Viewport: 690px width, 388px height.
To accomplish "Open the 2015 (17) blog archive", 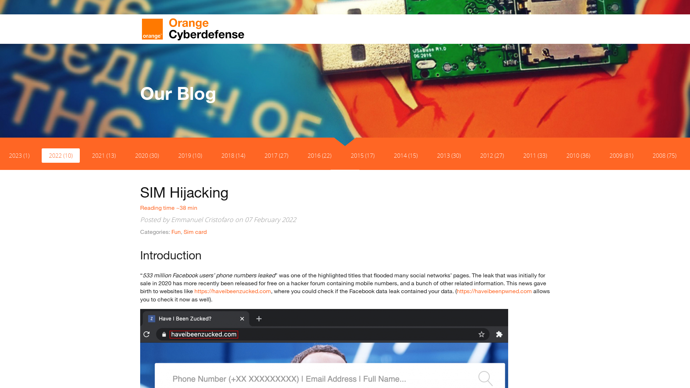I will tap(363, 156).
